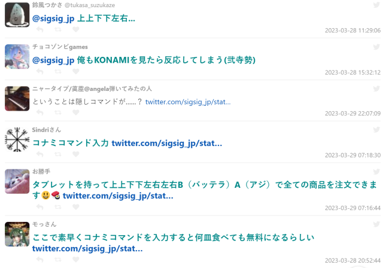Retweet チョコゾンビgames' tweet
The image size is (383, 268).
(x=57, y=71)
